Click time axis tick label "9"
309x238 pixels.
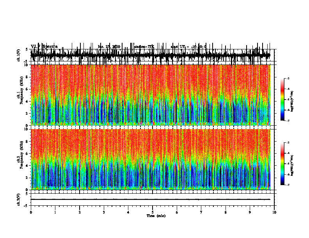(x=250, y=212)
